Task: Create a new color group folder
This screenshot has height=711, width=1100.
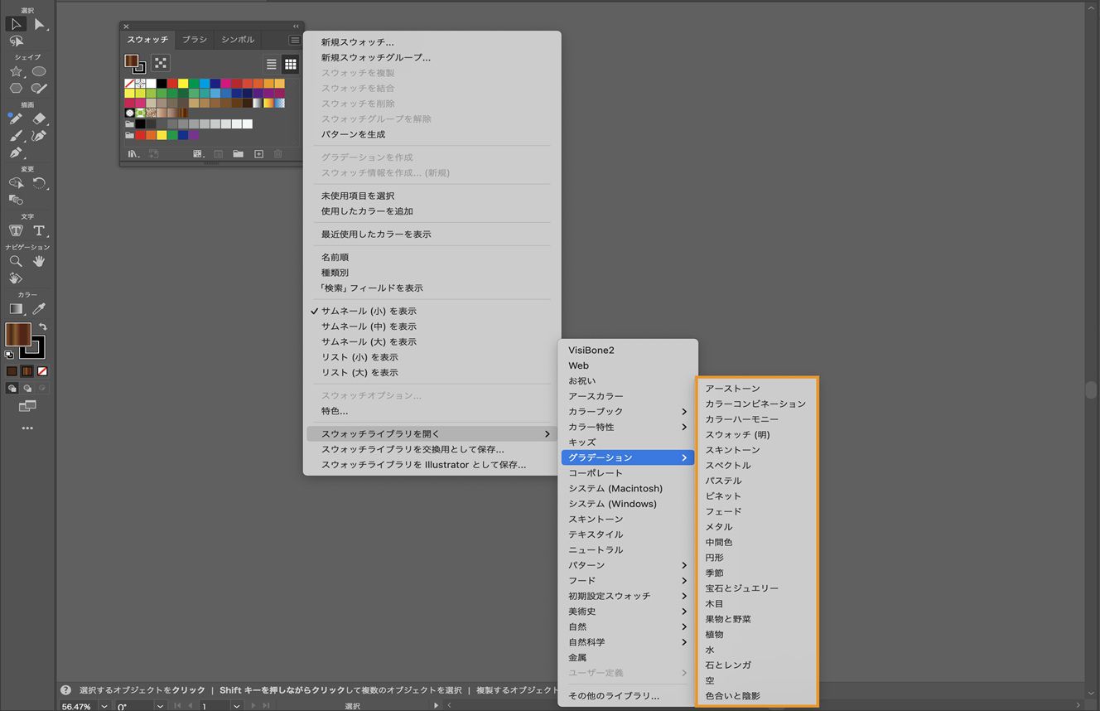Action: [239, 154]
